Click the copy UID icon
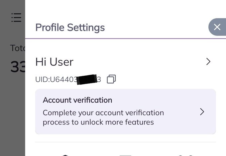This screenshot has height=156, width=226. [111, 79]
